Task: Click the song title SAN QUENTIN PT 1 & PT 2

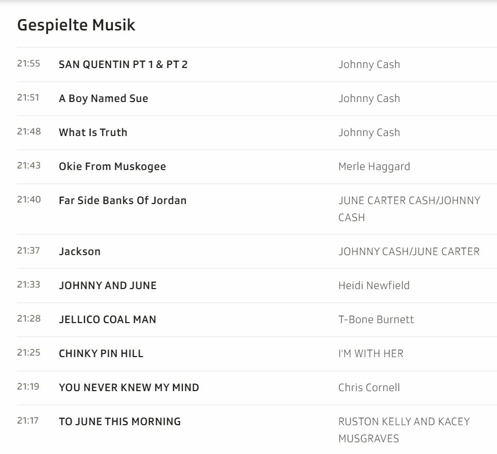Action: (x=123, y=64)
